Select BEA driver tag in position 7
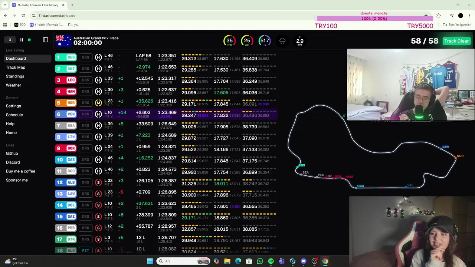Screen dimensions: 475x267 pos(66,125)
